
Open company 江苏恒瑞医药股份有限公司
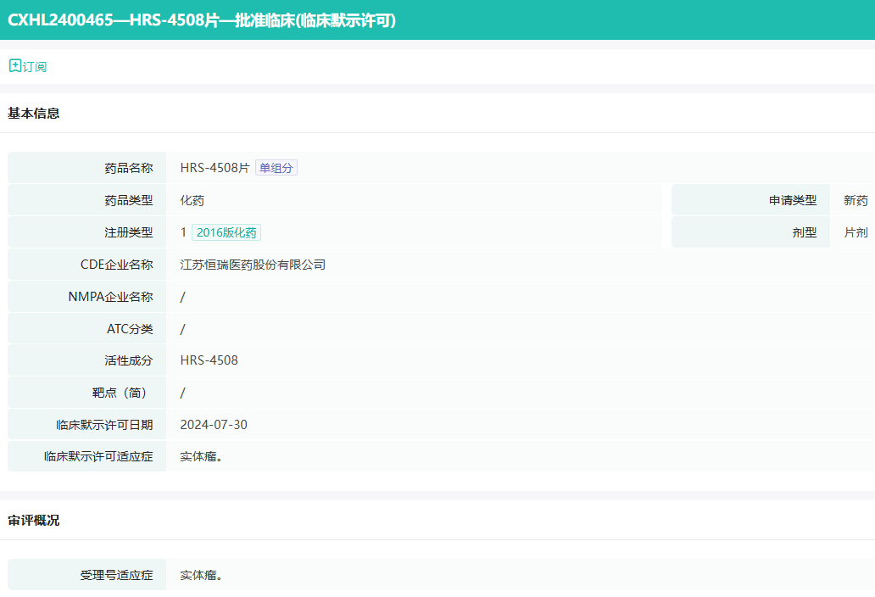click(253, 265)
